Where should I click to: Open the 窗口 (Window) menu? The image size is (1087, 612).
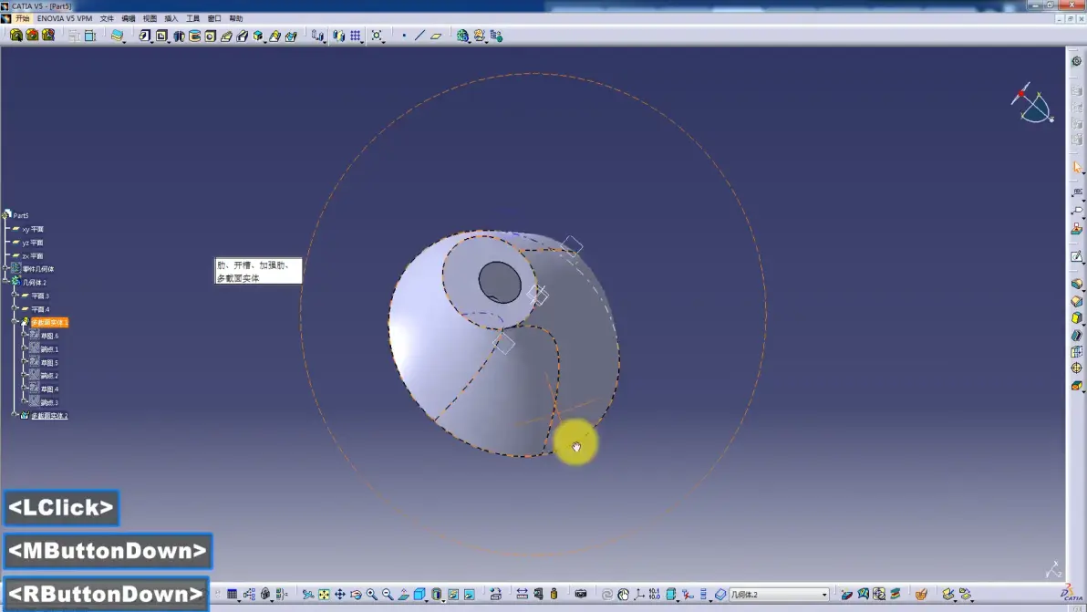pos(214,19)
